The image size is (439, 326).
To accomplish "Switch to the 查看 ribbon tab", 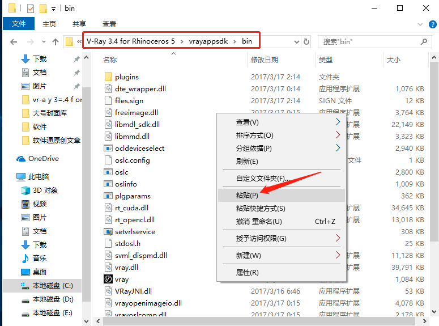I will (x=109, y=24).
